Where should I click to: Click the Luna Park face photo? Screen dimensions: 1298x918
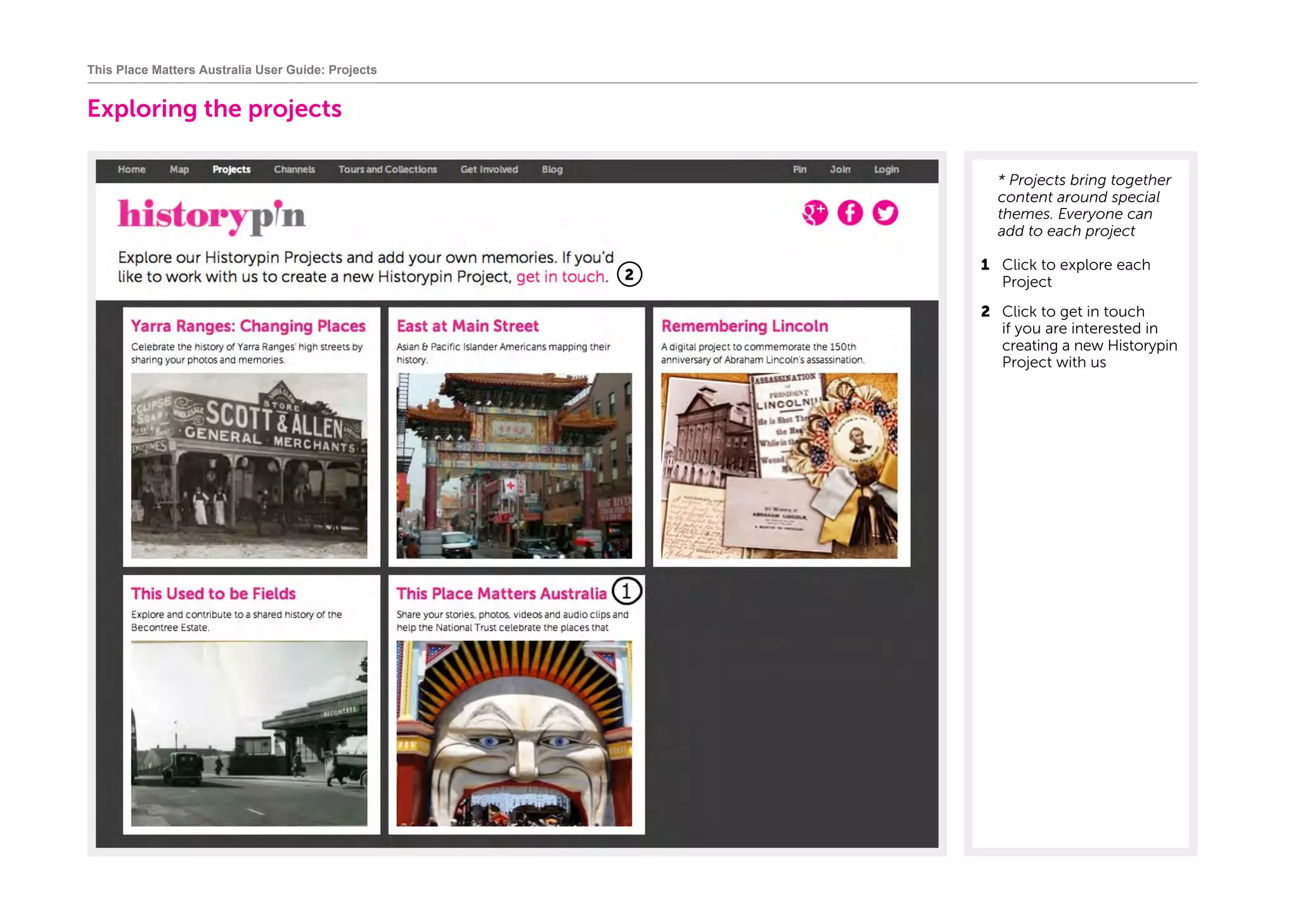514,734
